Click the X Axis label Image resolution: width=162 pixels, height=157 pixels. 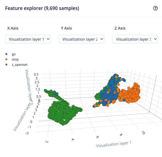[13, 28]
